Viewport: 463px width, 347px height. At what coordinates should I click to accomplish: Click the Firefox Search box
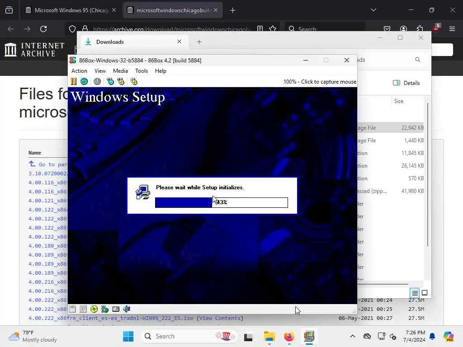tap(325, 29)
